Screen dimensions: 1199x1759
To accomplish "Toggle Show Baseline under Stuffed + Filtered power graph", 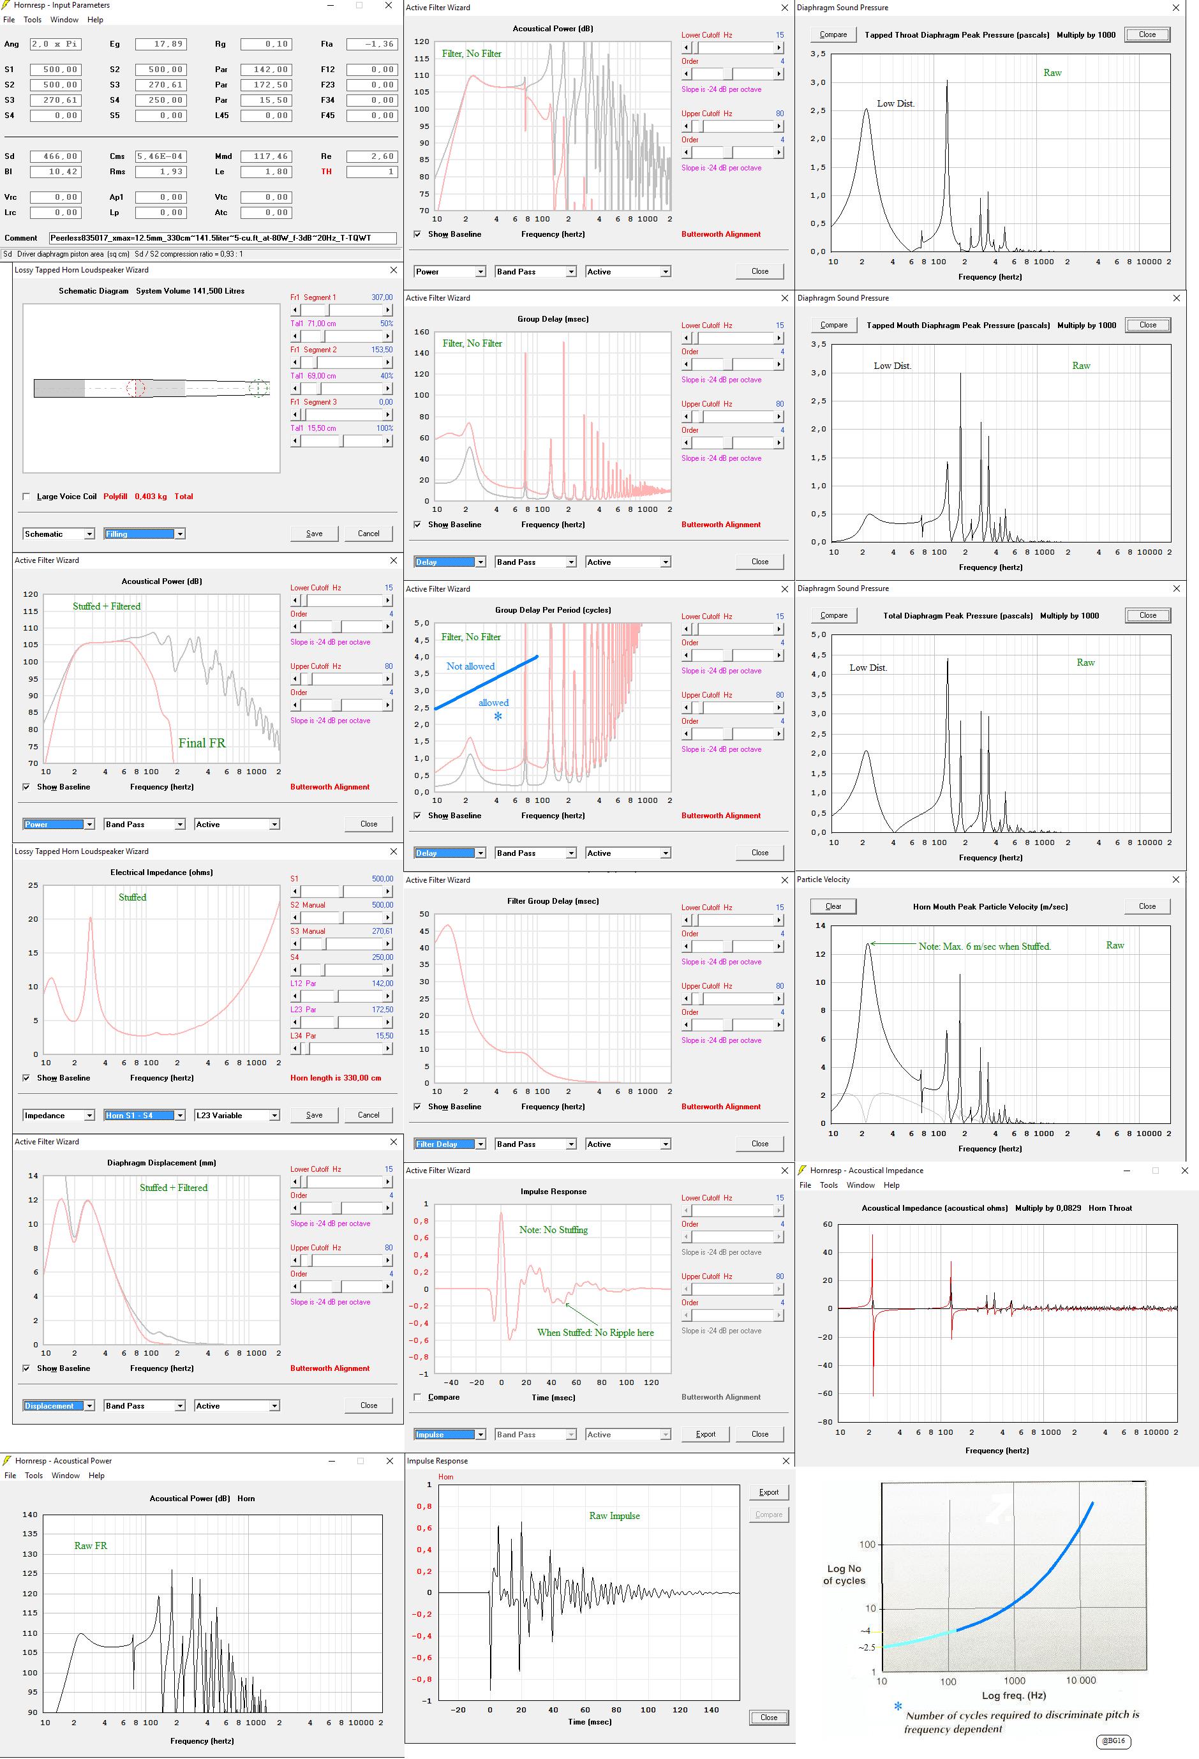I will [x=27, y=787].
